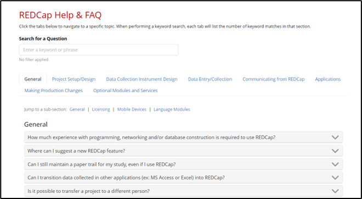Expand chevron for transition data from other applications
The width and height of the screenshot is (362, 199).
click(335, 178)
